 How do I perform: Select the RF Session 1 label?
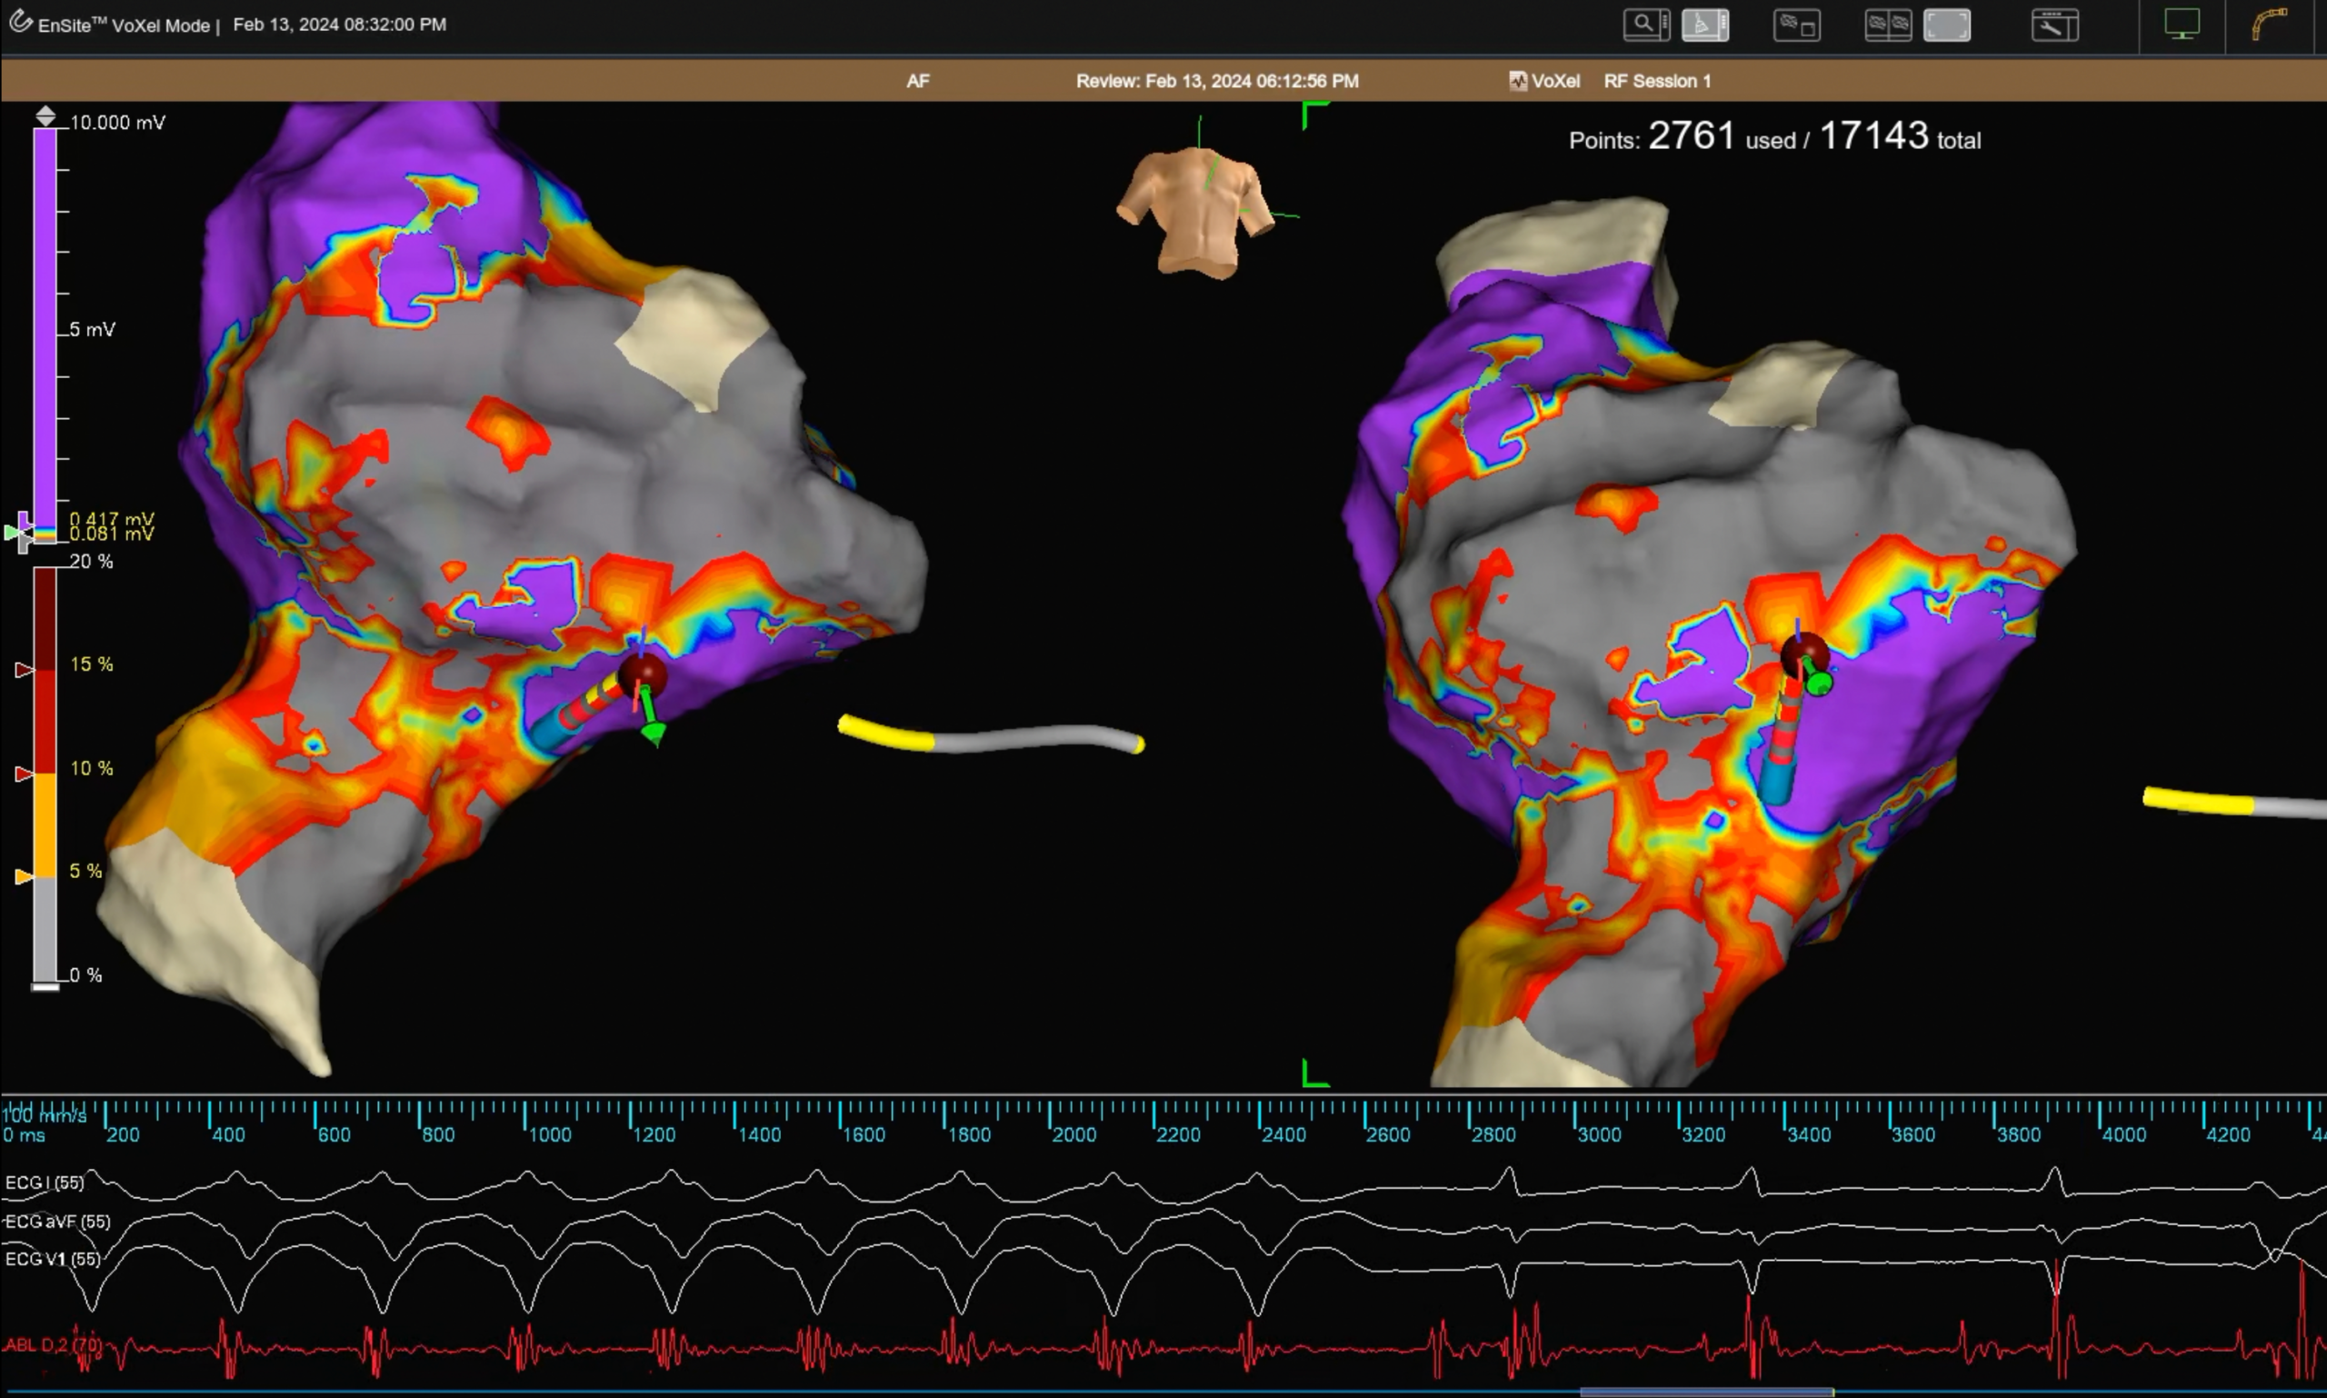pos(1657,81)
